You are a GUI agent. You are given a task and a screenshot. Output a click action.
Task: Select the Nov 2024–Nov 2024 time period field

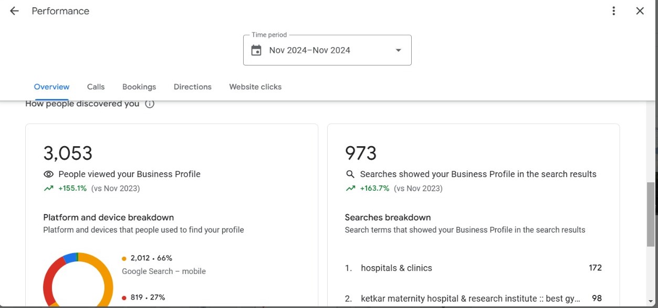[x=327, y=50]
